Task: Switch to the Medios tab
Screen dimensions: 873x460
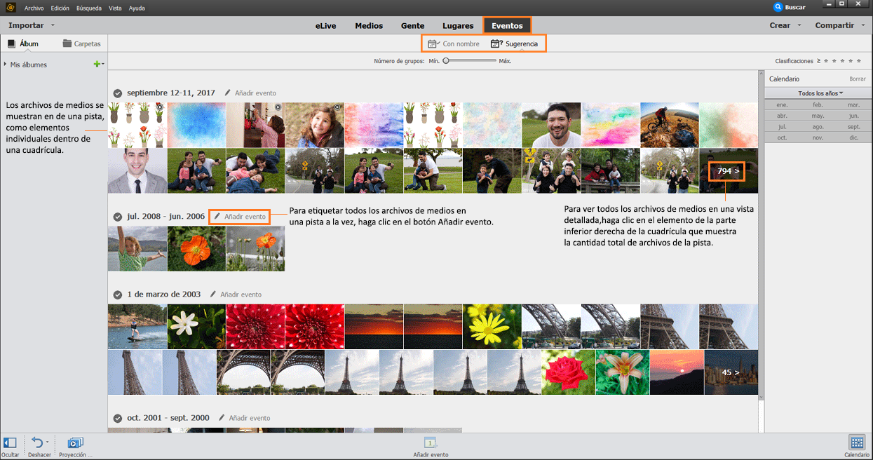Action: (x=369, y=26)
